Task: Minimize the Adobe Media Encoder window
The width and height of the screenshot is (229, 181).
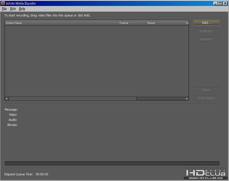Action: point(215,3)
